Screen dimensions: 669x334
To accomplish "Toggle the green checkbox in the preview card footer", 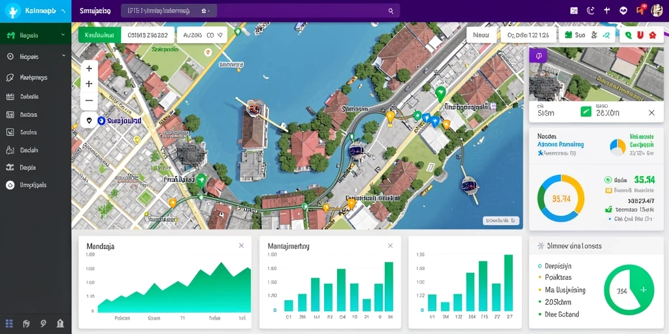I will tap(586, 112).
